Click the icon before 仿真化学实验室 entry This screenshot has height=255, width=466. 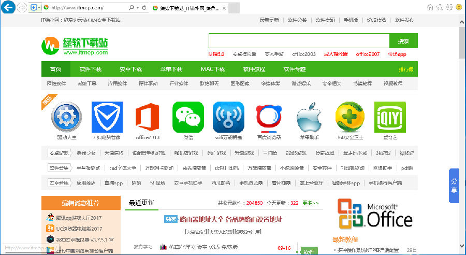(x=163, y=247)
